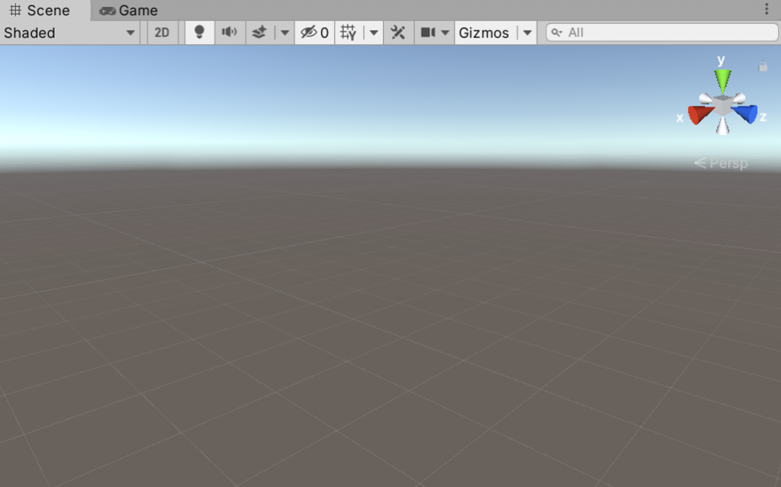Image resolution: width=781 pixels, height=487 pixels.
Task: Toggle grid visibility icon
Action: (x=348, y=33)
